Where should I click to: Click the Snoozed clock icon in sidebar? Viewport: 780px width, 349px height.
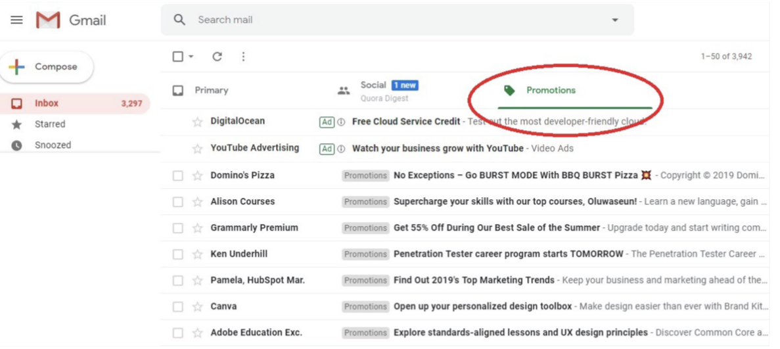[x=16, y=145]
